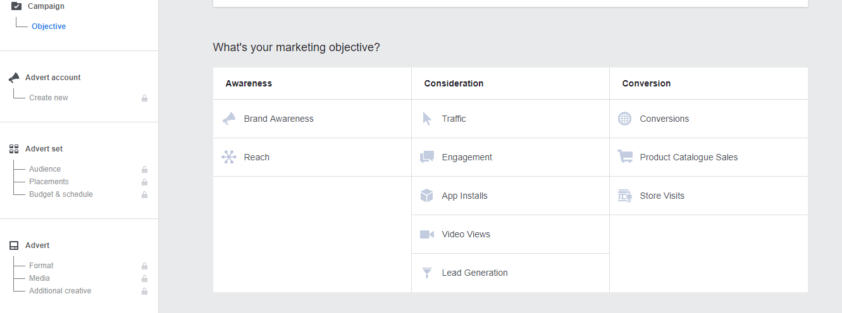Click the Conversions globe icon
The height and width of the screenshot is (313, 842).
[625, 119]
